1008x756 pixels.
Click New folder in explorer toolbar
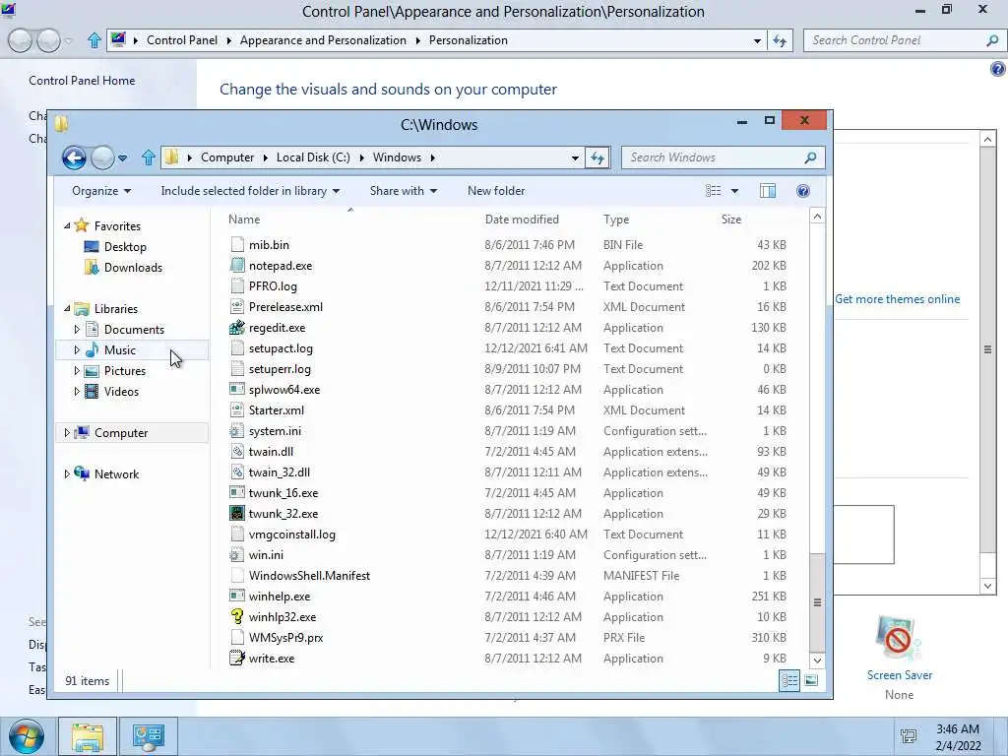coord(496,191)
